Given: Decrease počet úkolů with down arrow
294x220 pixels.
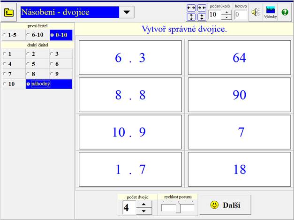Looking at the screenshot, I should 226,17.
